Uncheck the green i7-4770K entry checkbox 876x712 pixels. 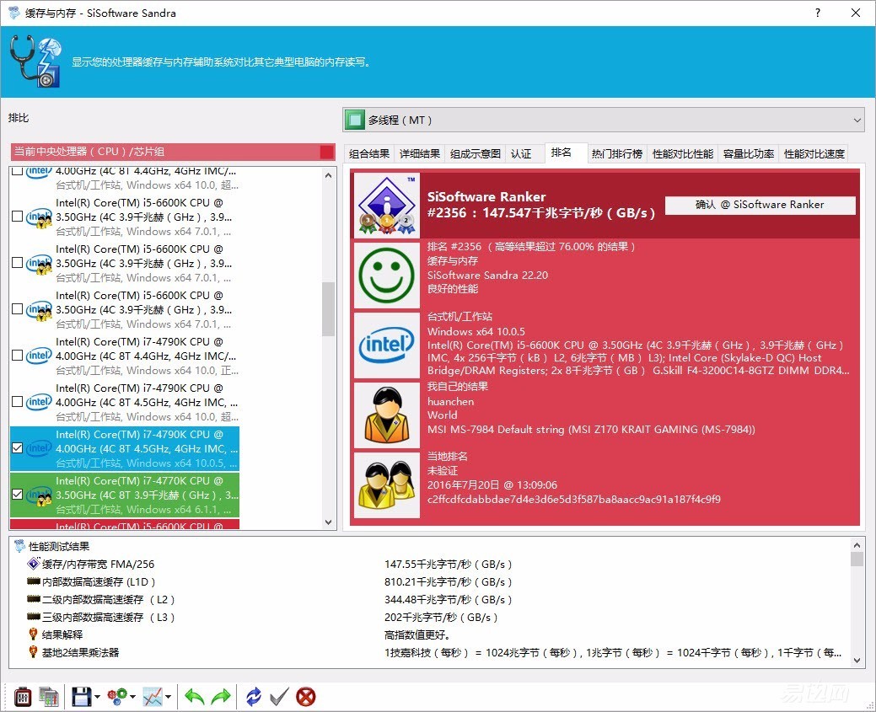coord(18,495)
